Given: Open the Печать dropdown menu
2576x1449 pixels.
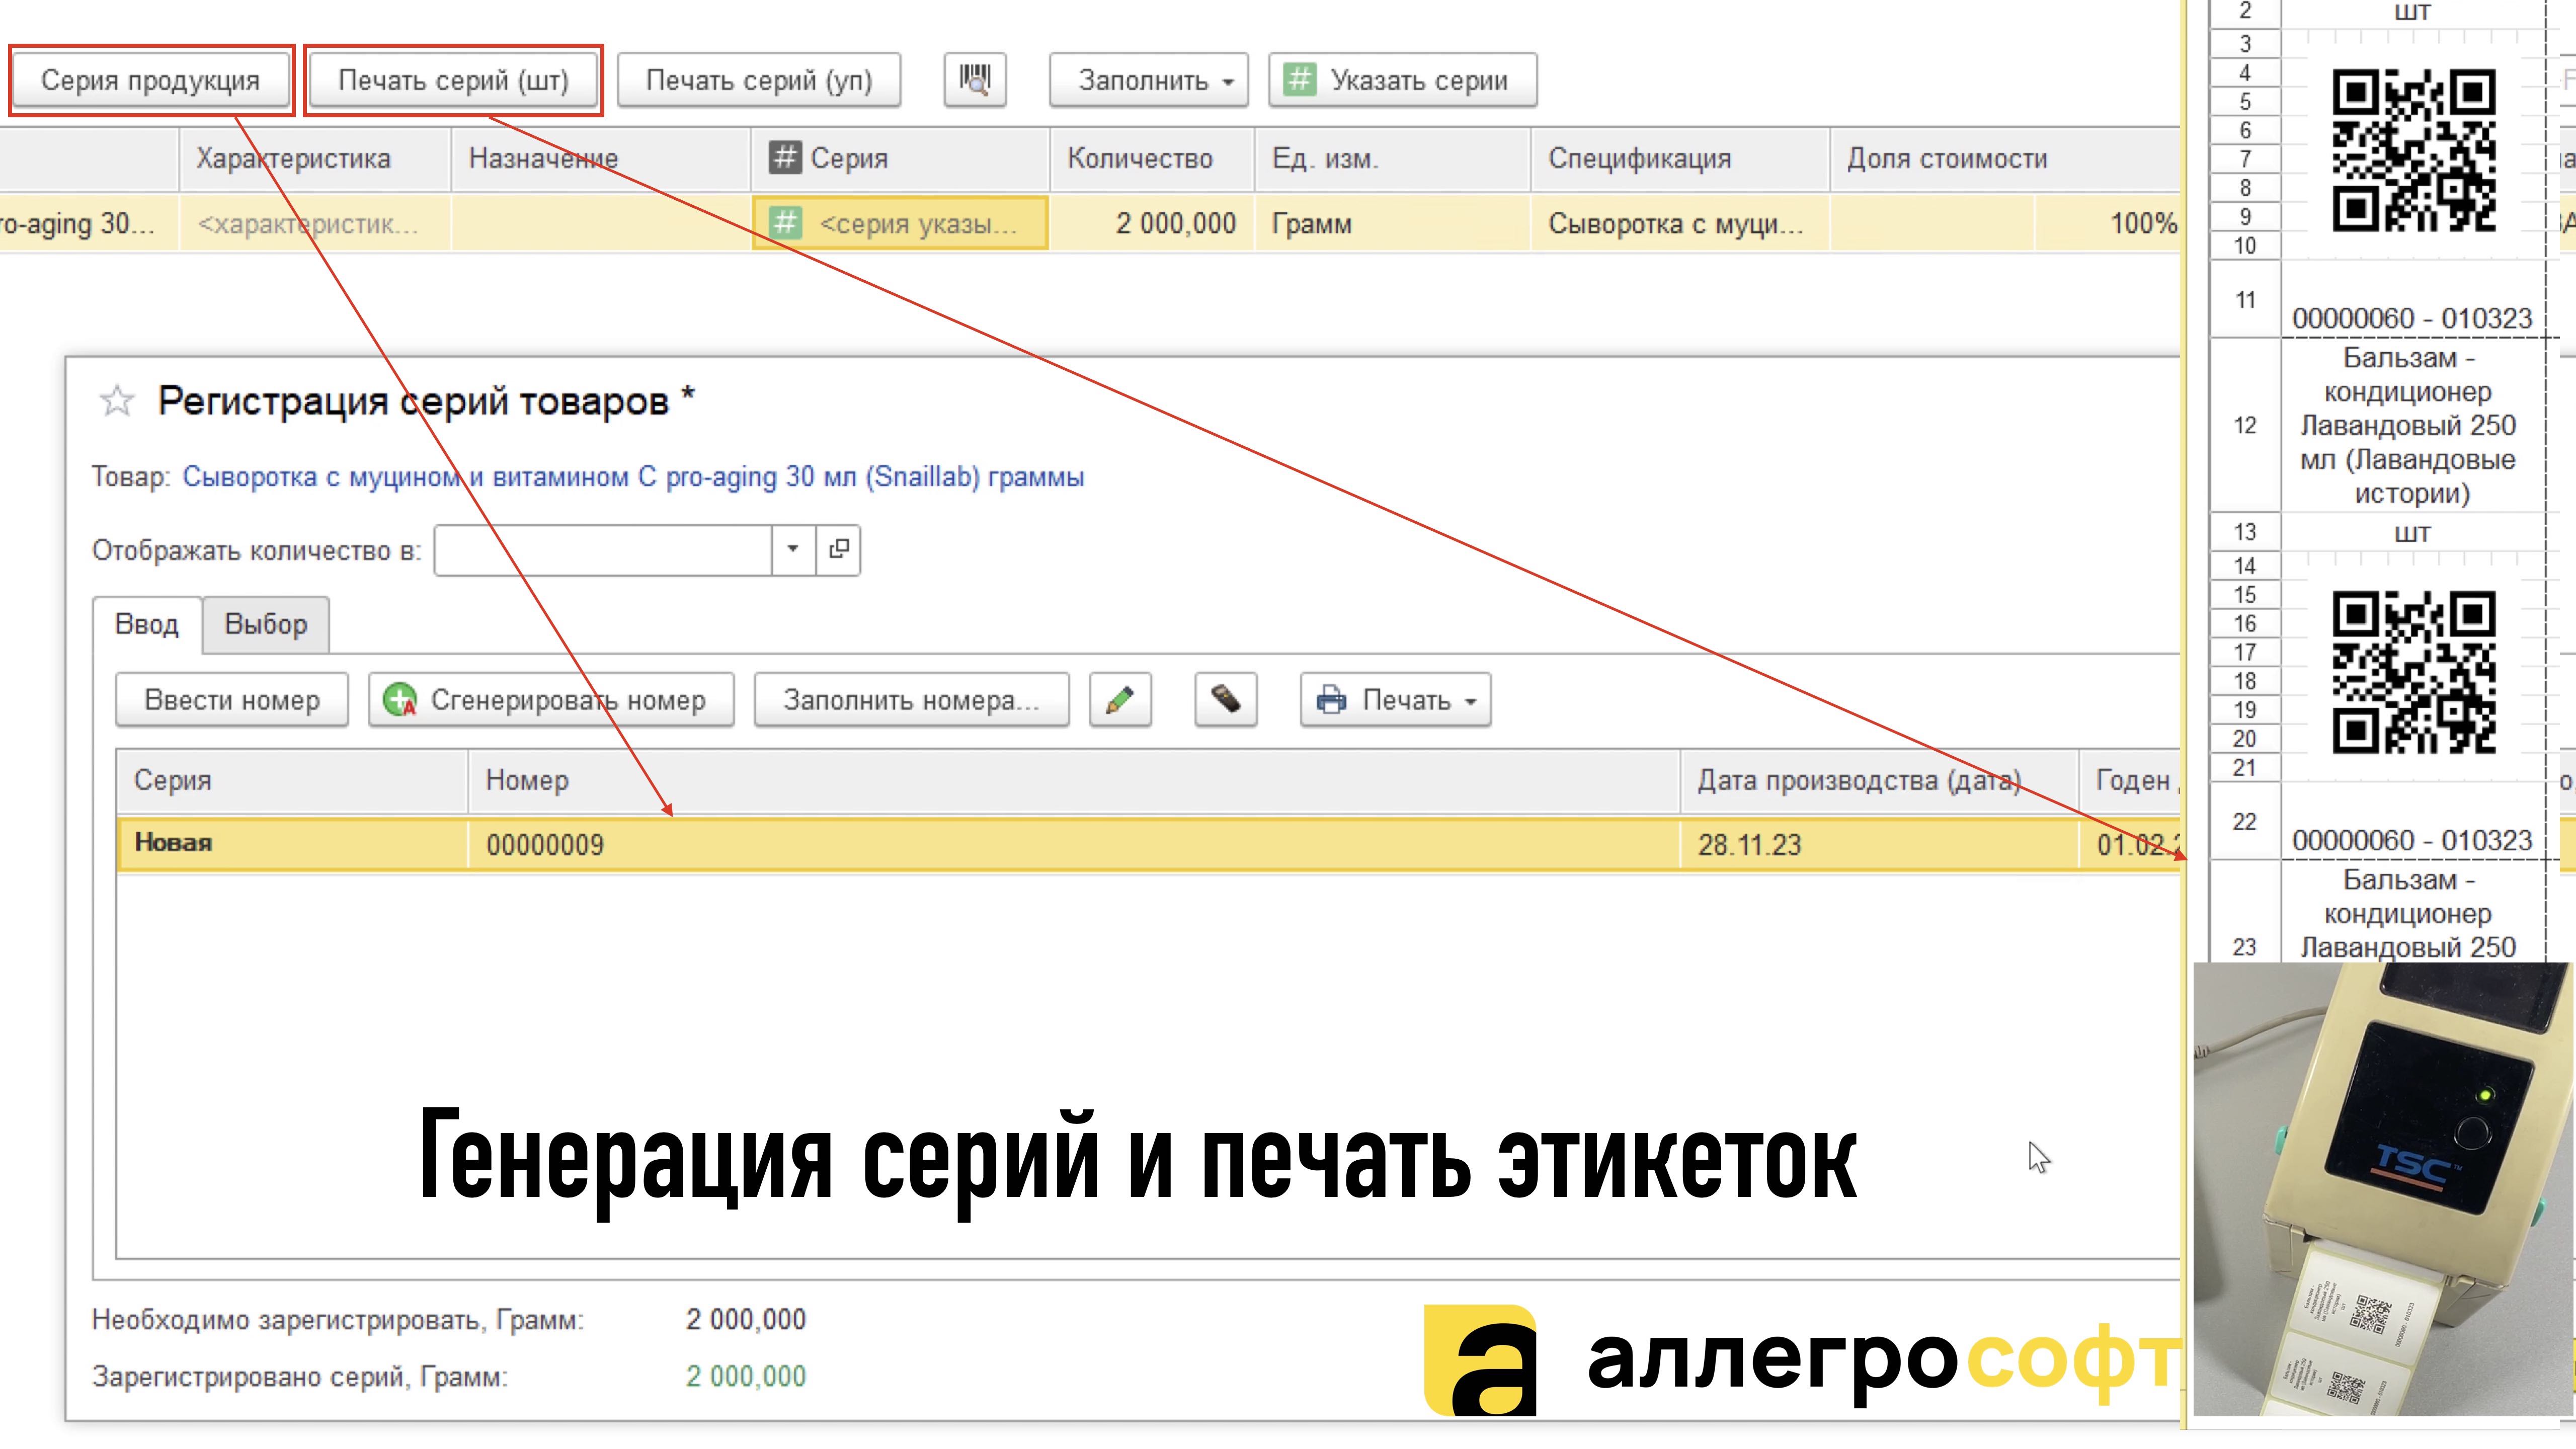Looking at the screenshot, I should click(x=1396, y=700).
